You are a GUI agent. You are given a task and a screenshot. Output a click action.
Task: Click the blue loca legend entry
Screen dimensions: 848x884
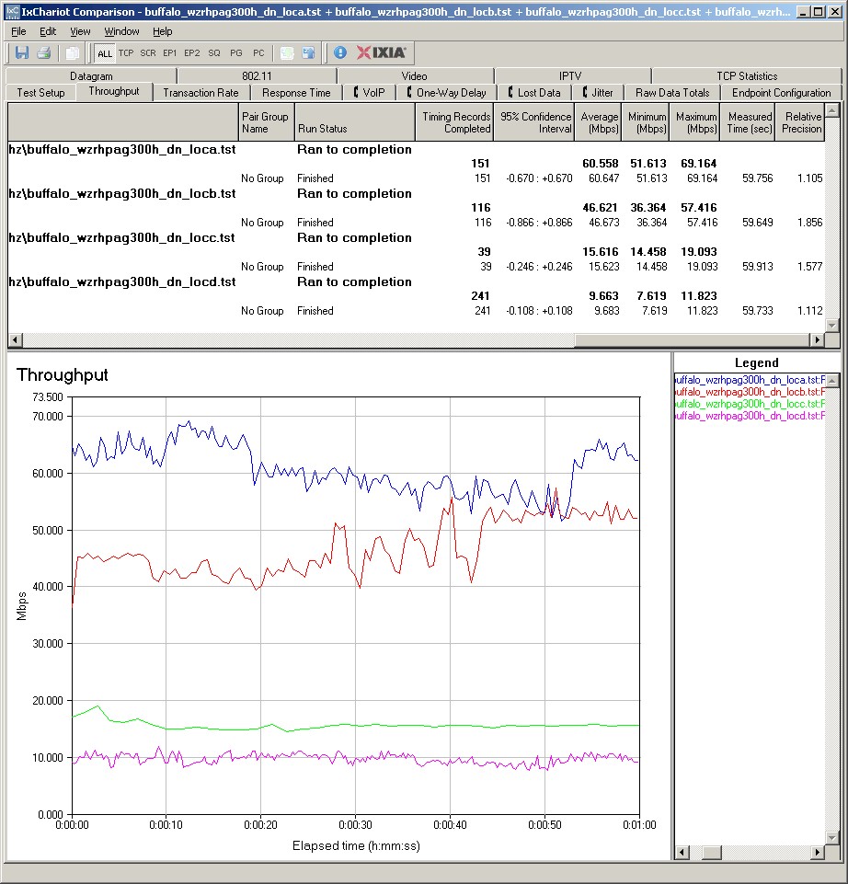coord(750,380)
